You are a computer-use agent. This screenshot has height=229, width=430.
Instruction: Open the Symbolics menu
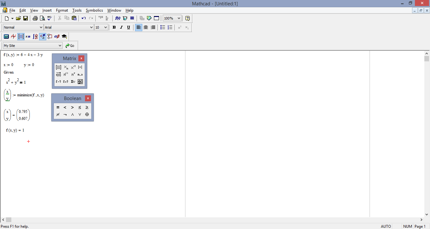click(x=94, y=10)
